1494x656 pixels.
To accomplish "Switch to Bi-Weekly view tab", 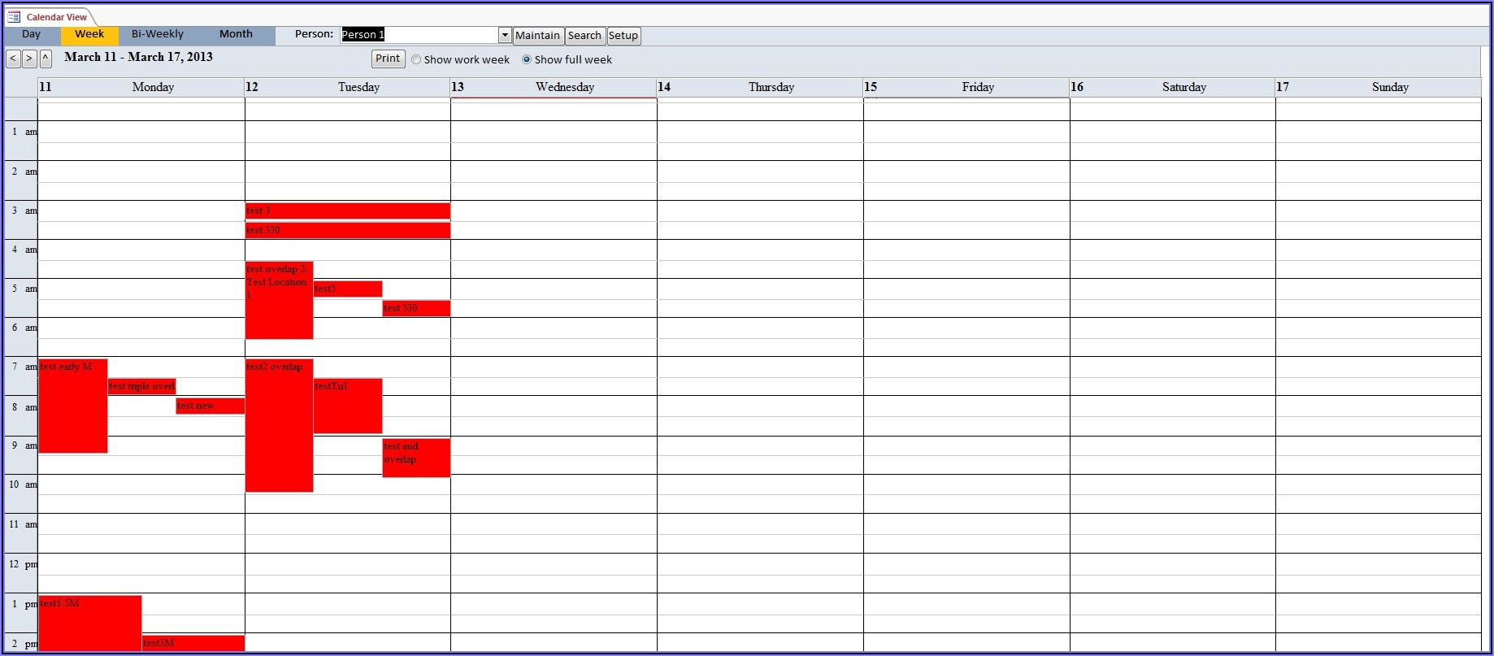I will tap(158, 34).
